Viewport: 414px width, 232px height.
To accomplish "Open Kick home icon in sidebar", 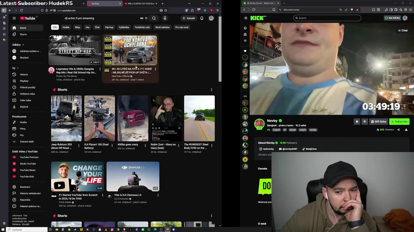I will click(245, 28).
